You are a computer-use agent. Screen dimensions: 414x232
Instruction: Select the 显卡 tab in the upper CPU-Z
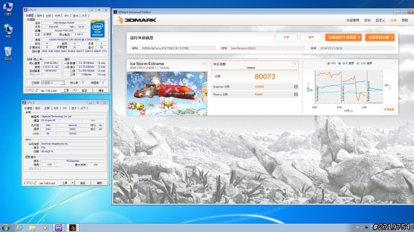75,15
